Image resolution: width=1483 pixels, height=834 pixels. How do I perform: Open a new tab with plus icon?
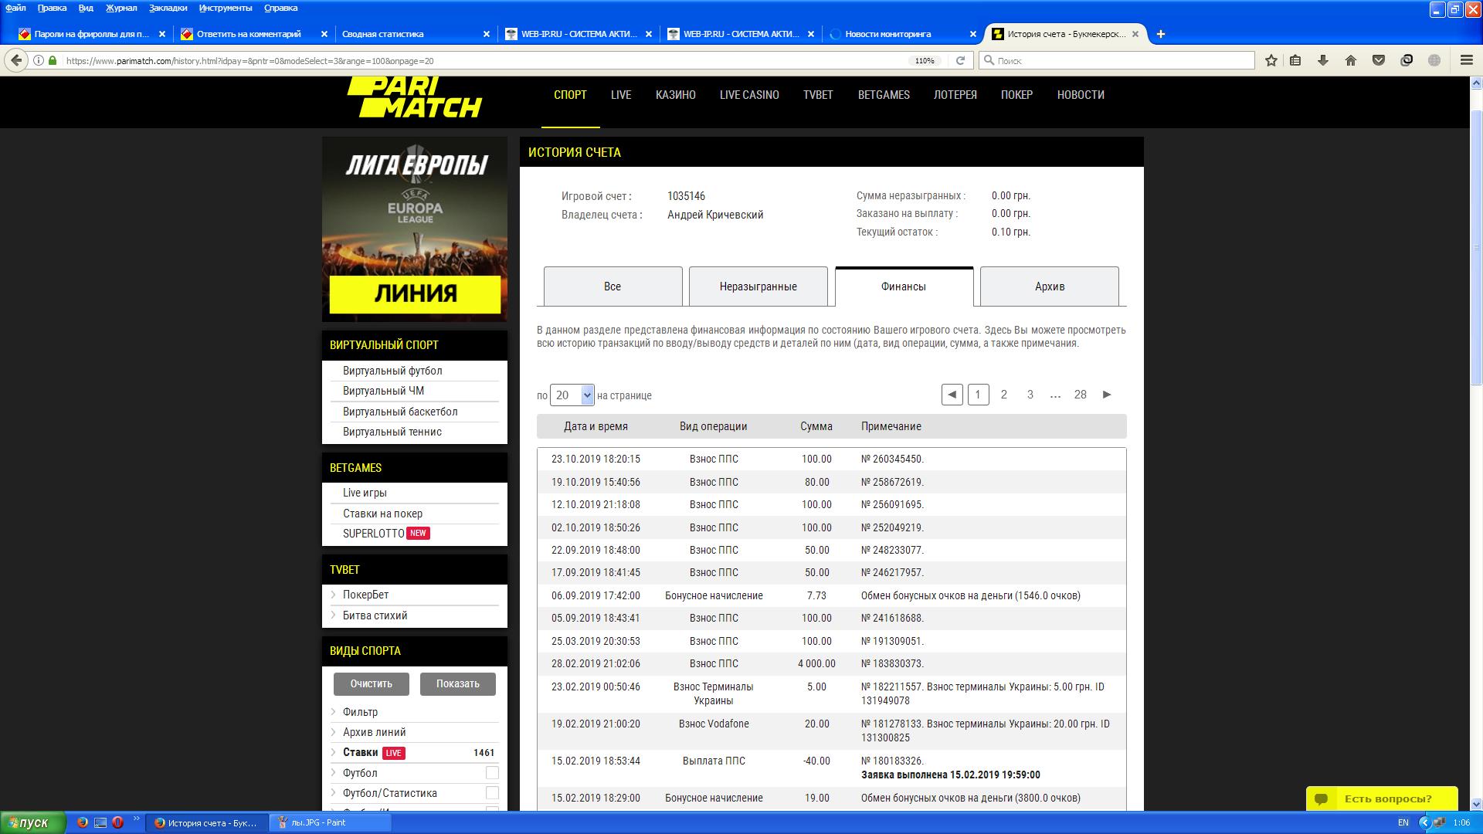tap(1160, 34)
